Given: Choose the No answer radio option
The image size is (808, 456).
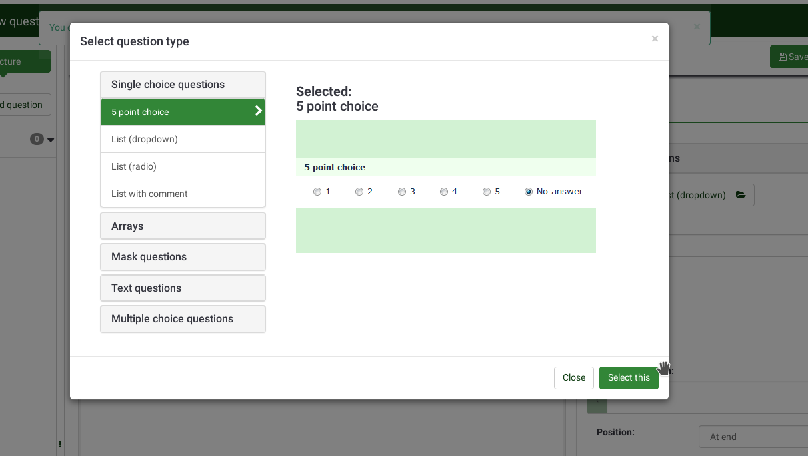Looking at the screenshot, I should [529, 192].
